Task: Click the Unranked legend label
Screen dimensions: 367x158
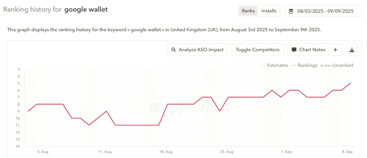Action: pyautogui.click(x=343, y=65)
